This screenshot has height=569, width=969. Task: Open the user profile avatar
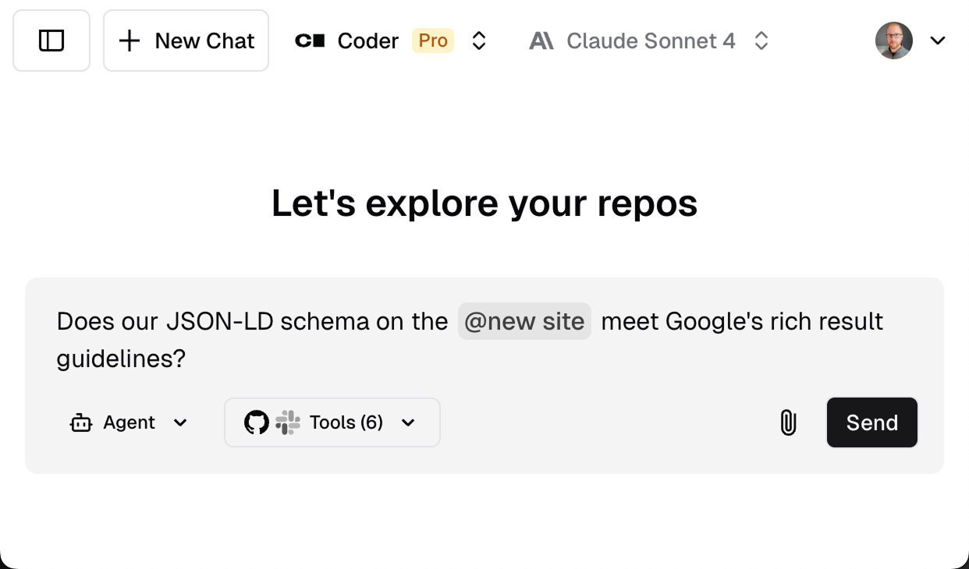[894, 41]
